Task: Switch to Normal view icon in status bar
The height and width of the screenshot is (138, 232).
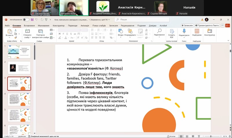Action: [181, 136]
